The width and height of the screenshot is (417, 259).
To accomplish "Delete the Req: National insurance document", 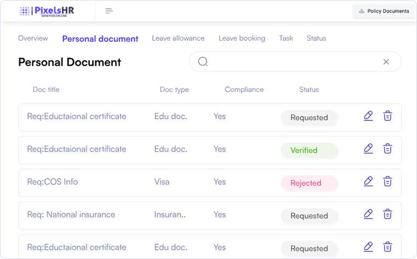I will 387,214.
